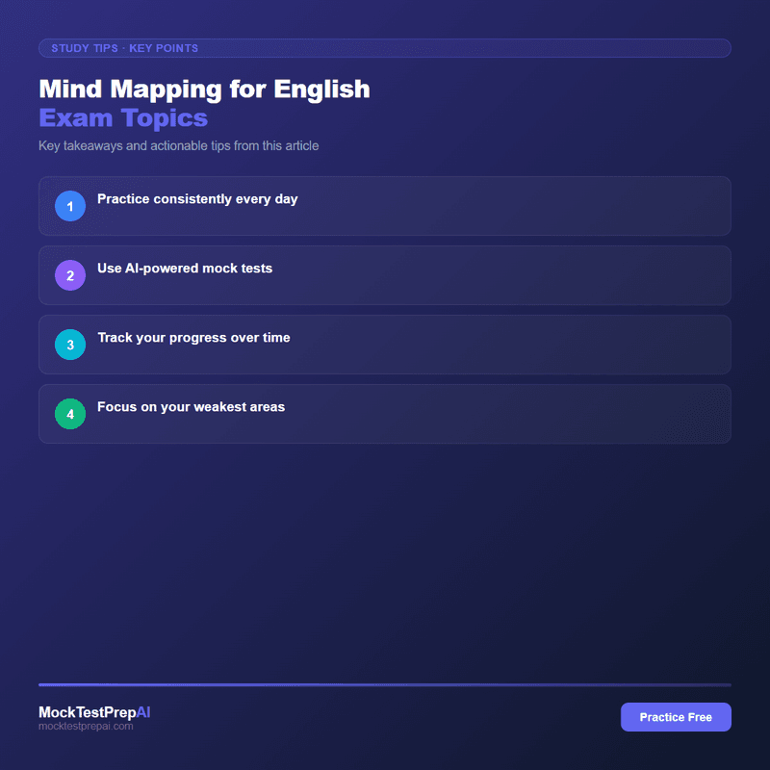Click the 'Key takeaways' subtitle text

point(178,145)
